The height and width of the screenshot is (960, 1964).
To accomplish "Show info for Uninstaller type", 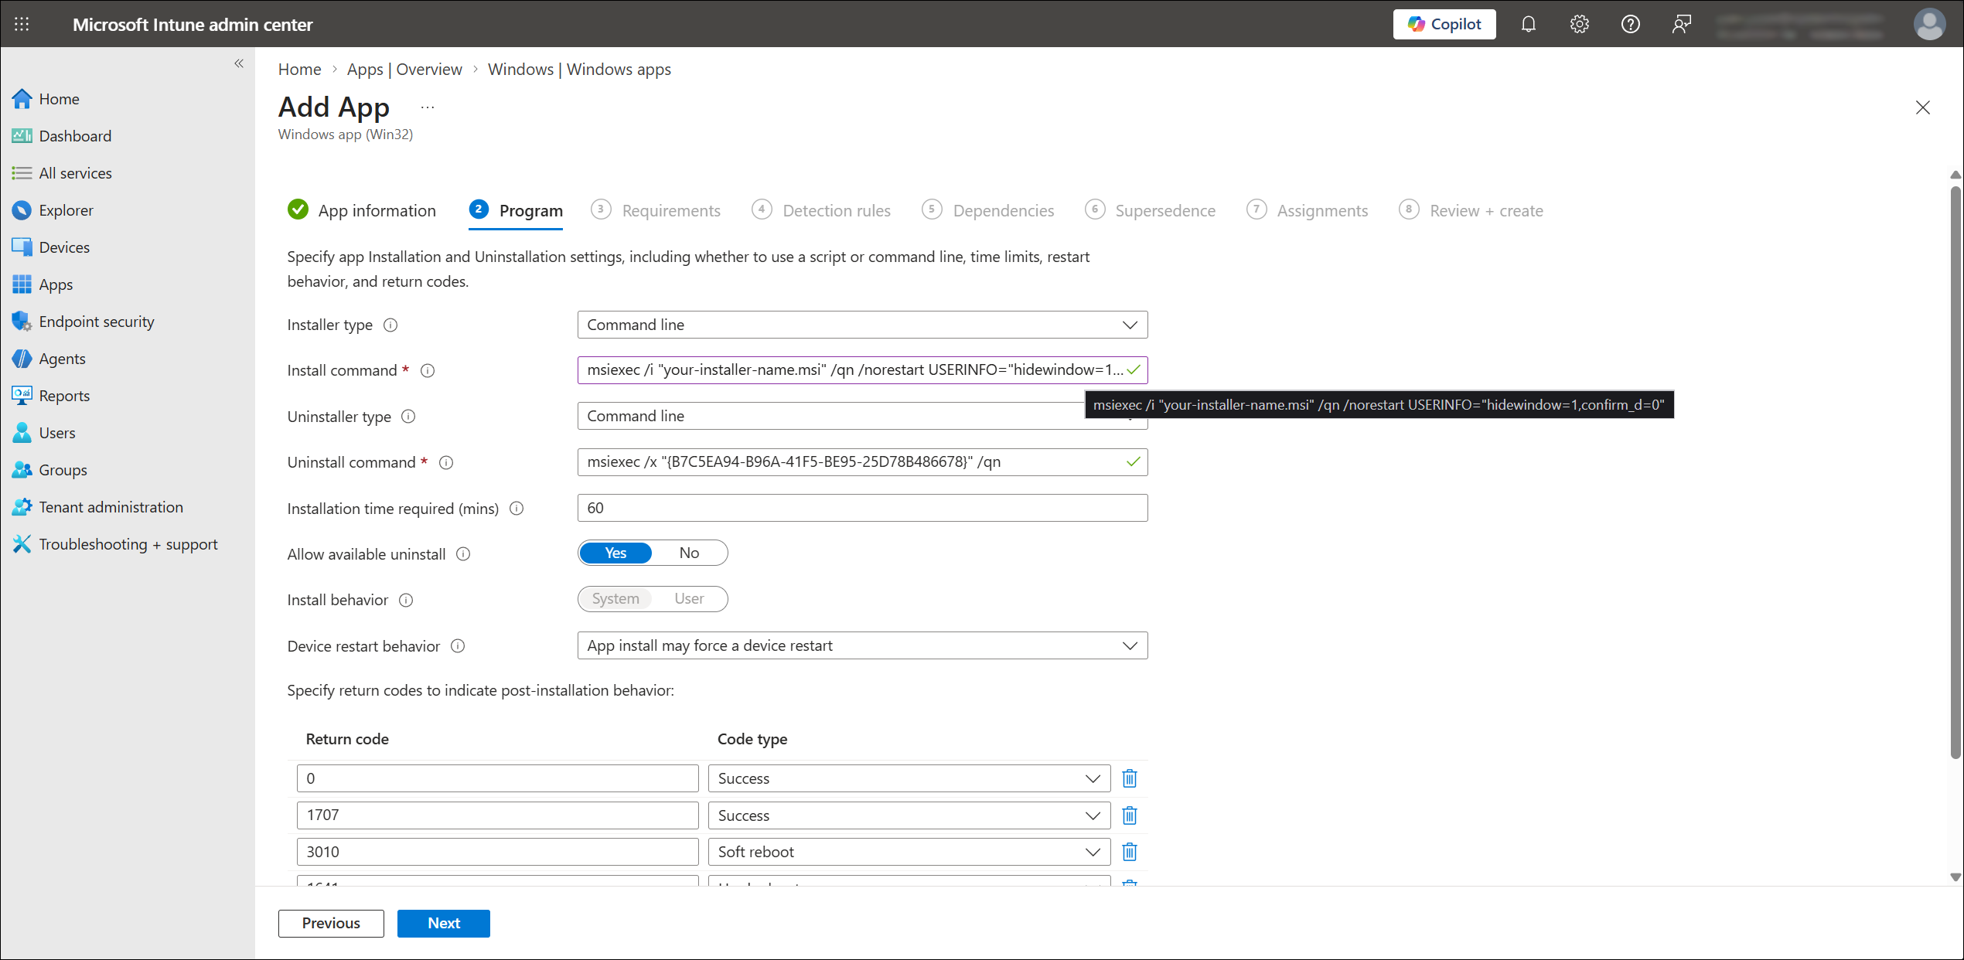I will (x=408, y=417).
